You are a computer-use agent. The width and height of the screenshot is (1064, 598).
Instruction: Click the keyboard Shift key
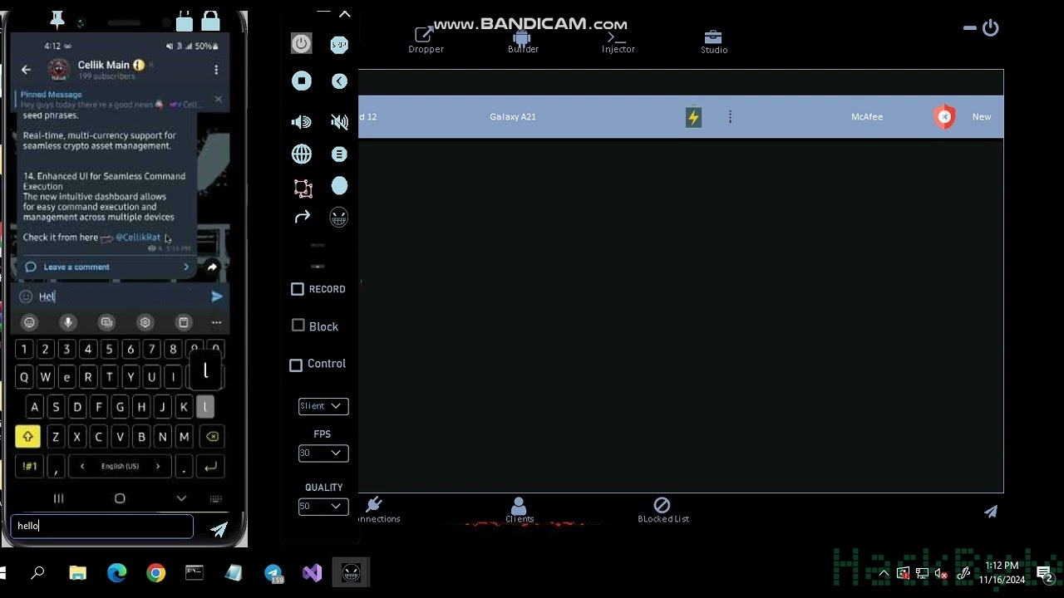coord(27,436)
